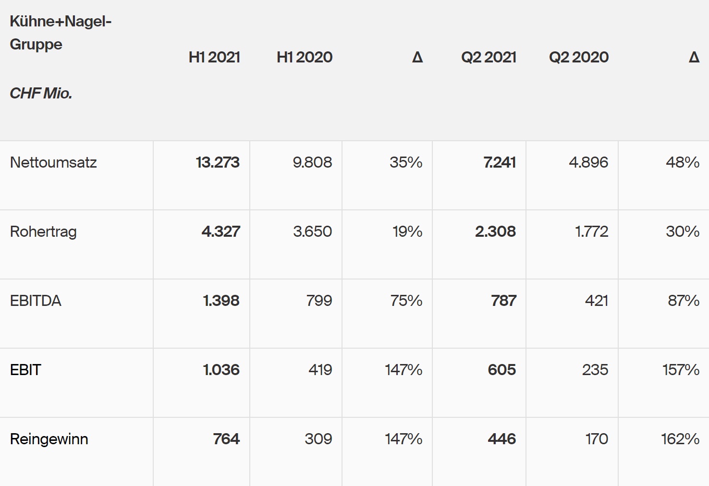This screenshot has width=709, height=486.
Task: Click the EBITDA value 799
Action: click(319, 301)
